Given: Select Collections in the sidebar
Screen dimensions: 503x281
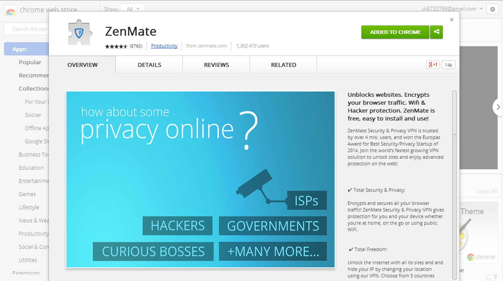Looking at the screenshot, I should click(x=34, y=89).
